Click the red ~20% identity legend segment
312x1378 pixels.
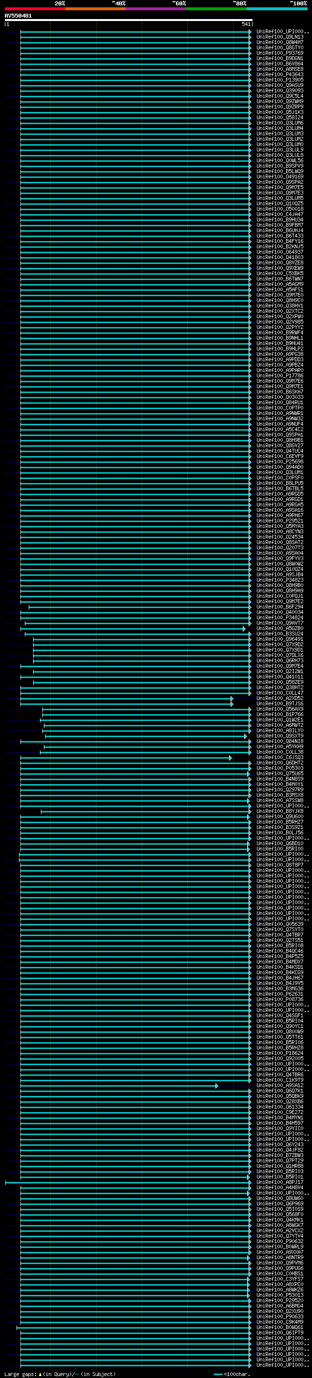point(35,9)
